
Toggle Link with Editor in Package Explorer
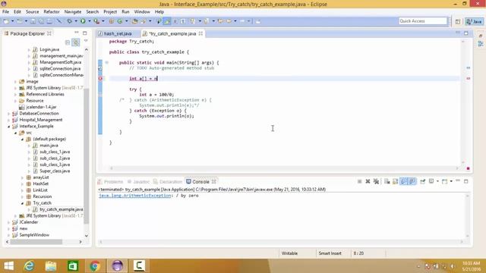point(75,42)
